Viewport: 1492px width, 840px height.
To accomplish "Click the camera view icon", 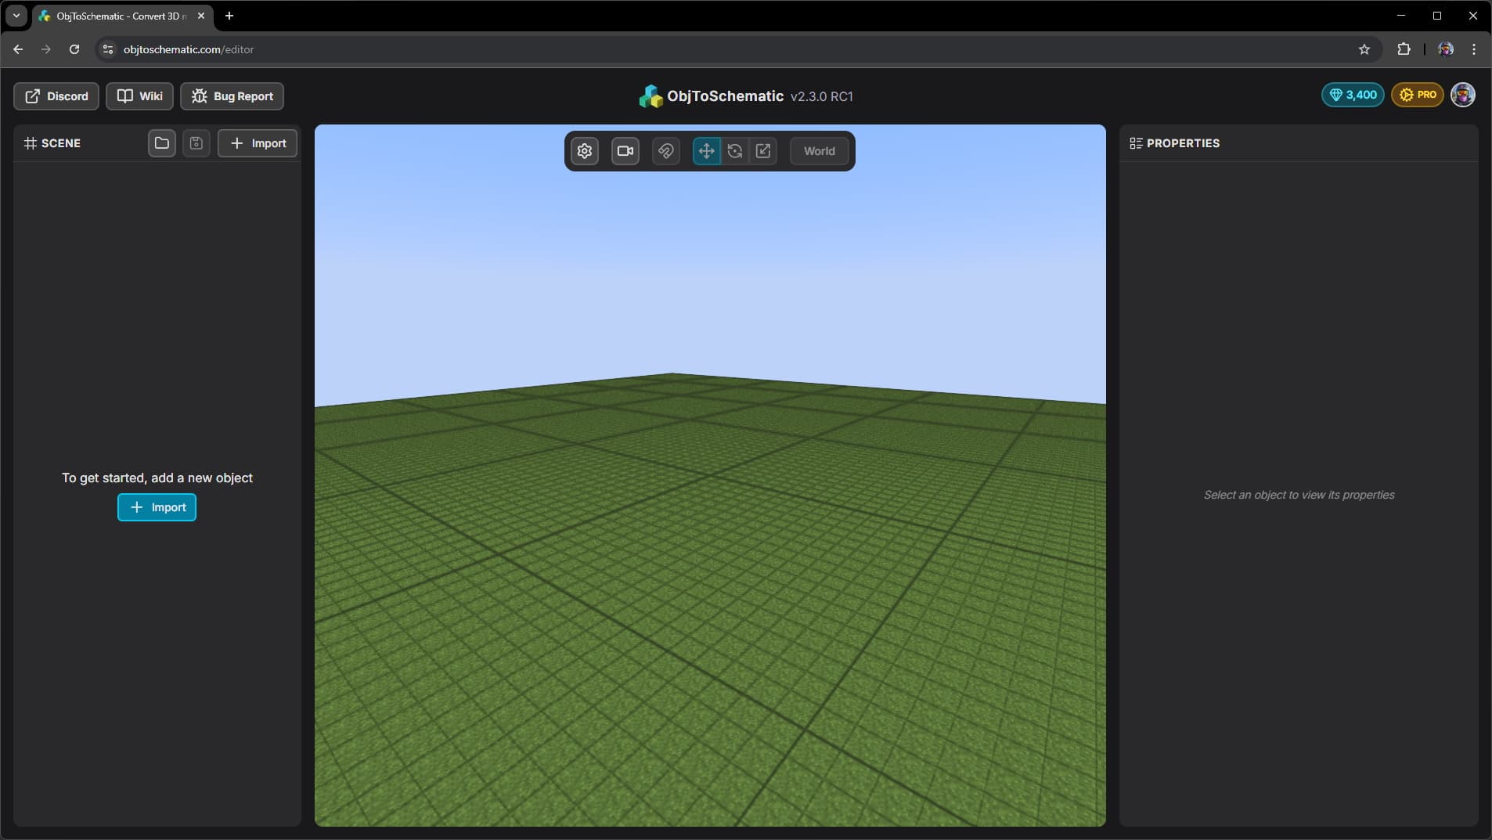I will coord(625,151).
